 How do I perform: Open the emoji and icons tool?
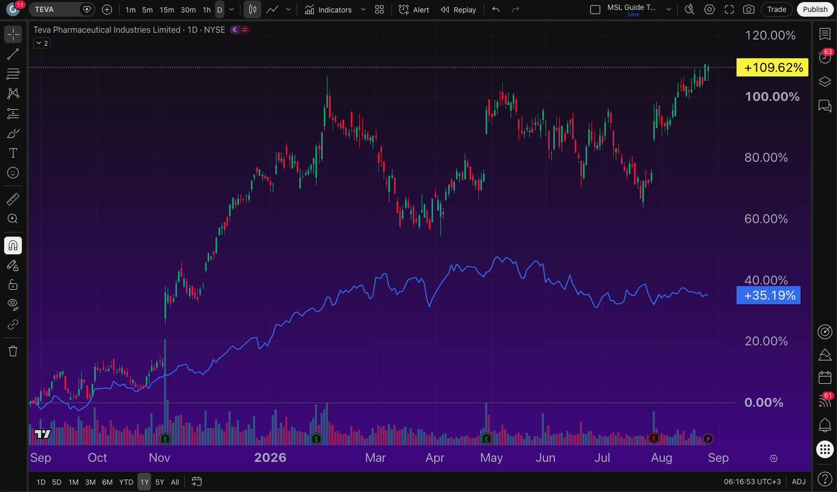click(x=13, y=173)
